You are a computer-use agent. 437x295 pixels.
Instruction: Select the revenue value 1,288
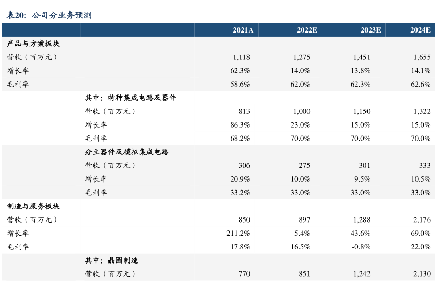[x=362, y=220]
